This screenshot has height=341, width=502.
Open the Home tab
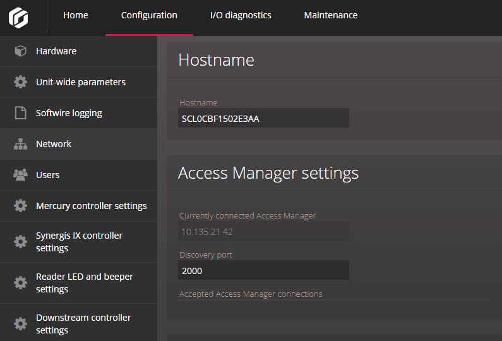tap(76, 15)
